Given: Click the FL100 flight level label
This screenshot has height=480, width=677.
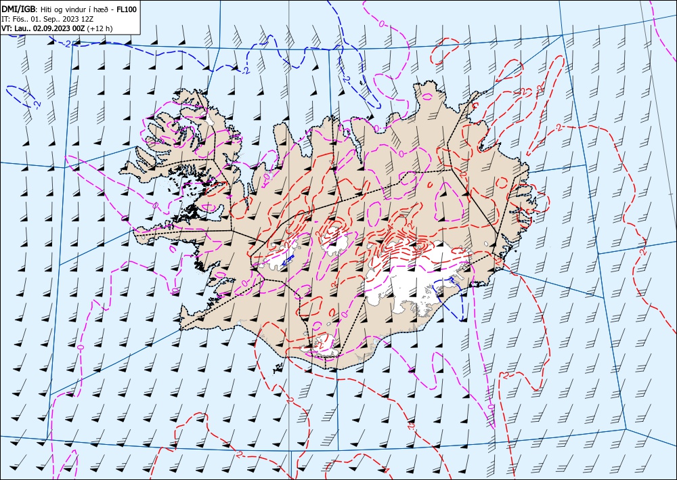Looking at the screenshot, I should 127,9.
